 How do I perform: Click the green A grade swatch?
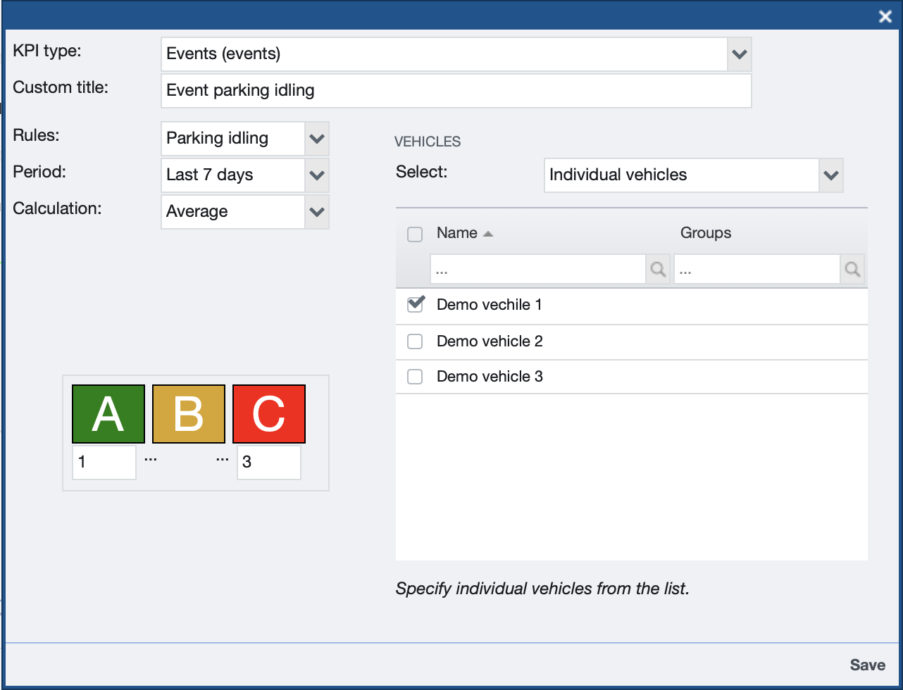click(x=108, y=414)
